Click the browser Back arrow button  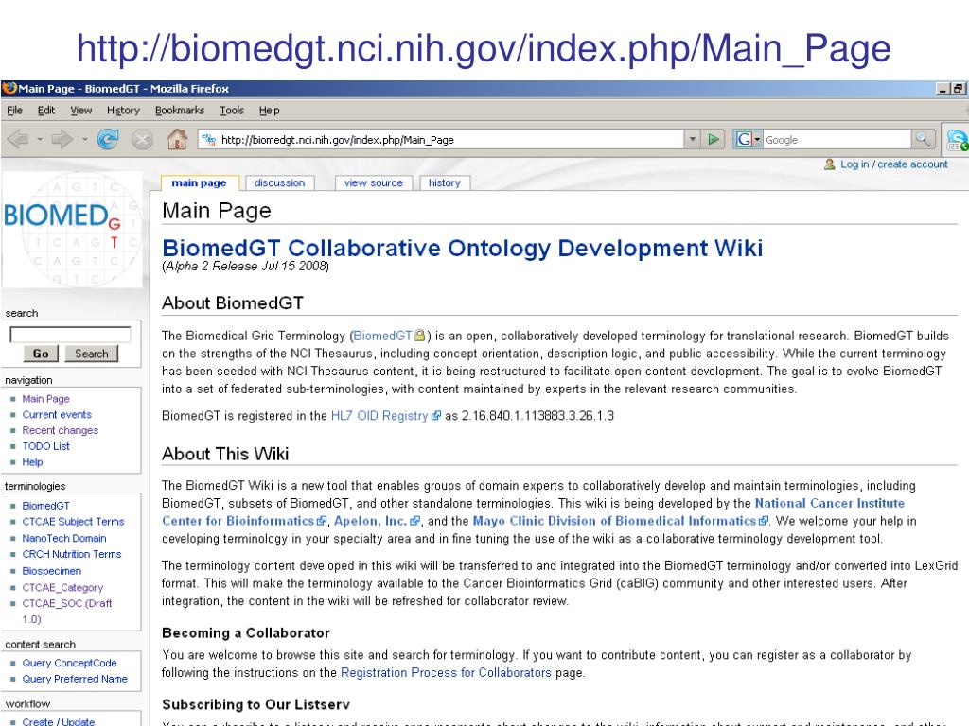(20, 140)
